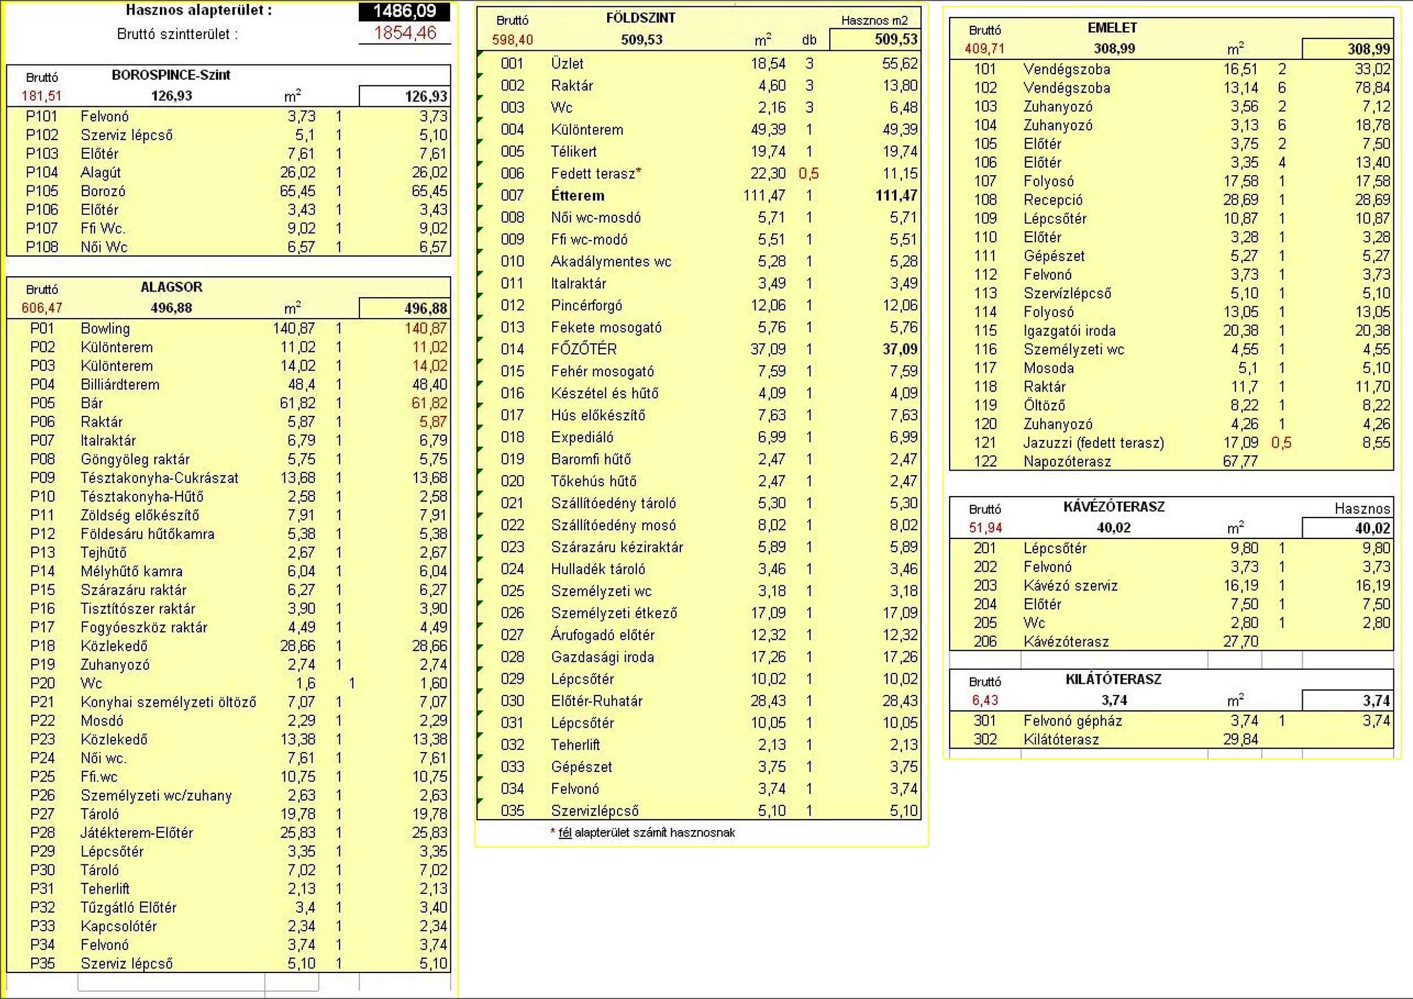Click the 122 Napozóterasz cell
This screenshot has height=999, width=1413.
pos(1067,462)
